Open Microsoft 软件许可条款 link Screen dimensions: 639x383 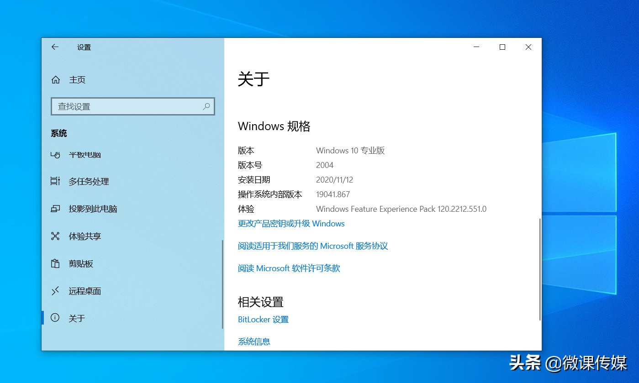[x=289, y=268]
